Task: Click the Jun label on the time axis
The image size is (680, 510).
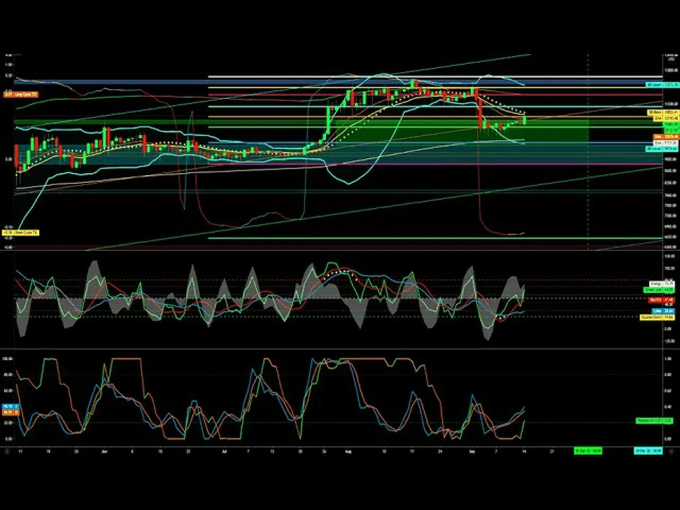Action: coord(104,452)
